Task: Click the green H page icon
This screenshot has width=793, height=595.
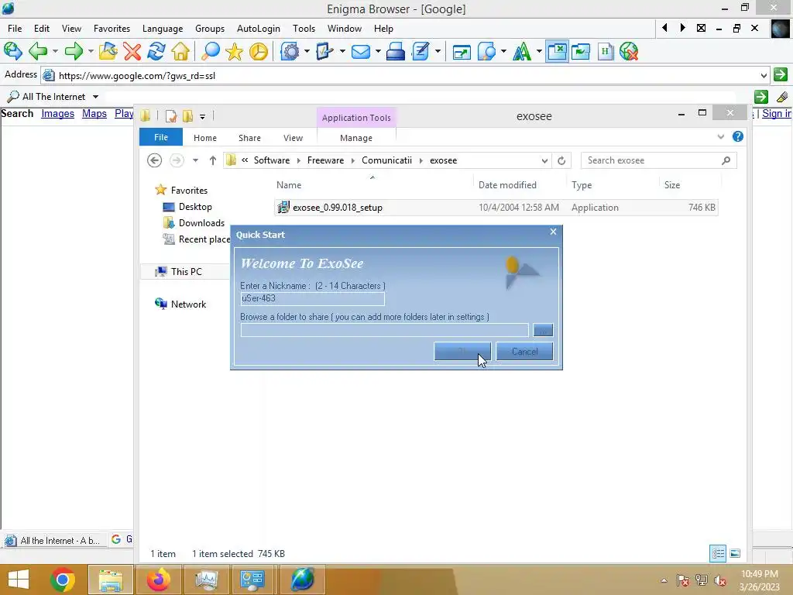Action: coord(605,51)
